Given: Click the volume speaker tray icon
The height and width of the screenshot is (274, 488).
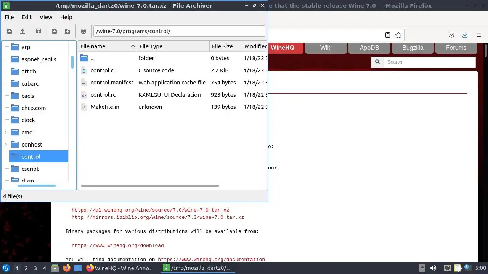Looking at the screenshot, I should point(433,268).
